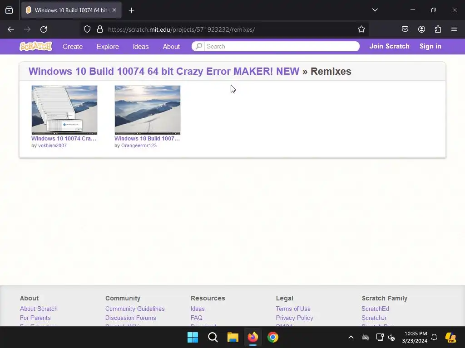
Task: Open the Orangeerror123 remix thumbnail
Action: tap(148, 110)
